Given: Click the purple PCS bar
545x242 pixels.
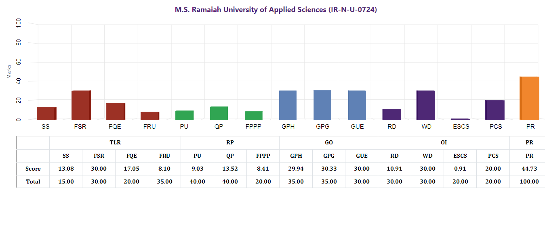Looking at the screenshot, I should pyautogui.click(x=495, y=110).
